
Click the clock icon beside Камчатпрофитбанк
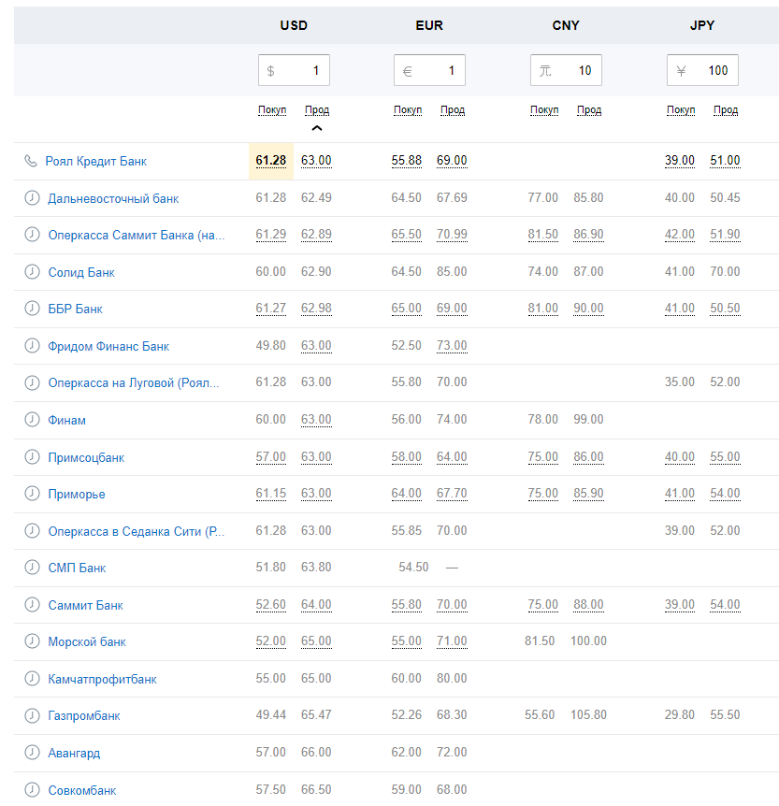(x=32, y=679)
